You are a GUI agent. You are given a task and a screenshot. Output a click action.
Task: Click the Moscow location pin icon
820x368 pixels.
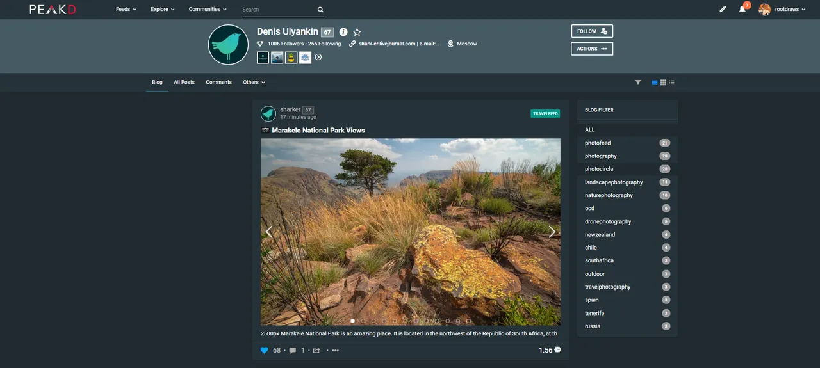click(x=450, y=44)
